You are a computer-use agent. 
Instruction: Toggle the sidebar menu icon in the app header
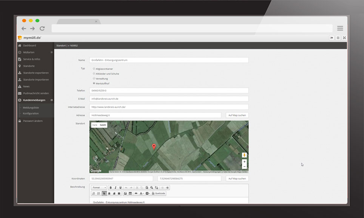(338, 38)
